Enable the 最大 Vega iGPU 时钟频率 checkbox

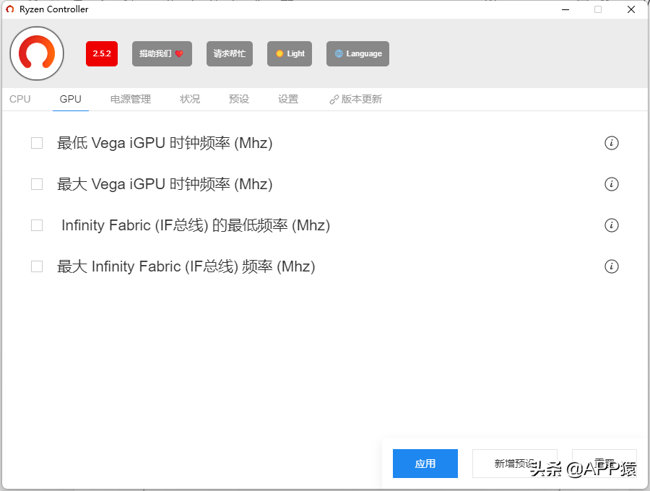(37, 184)
